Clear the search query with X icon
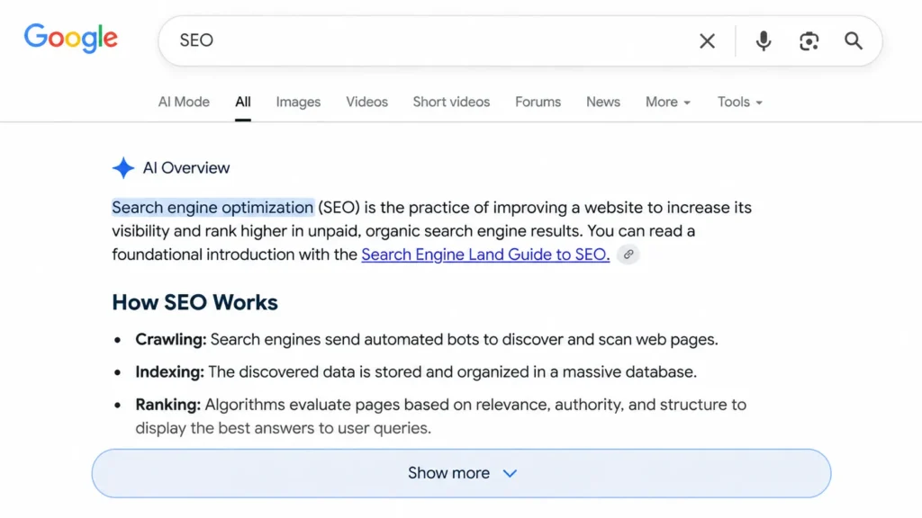The width and height of the screenshot is (922, 518). [x=707, y=40]
